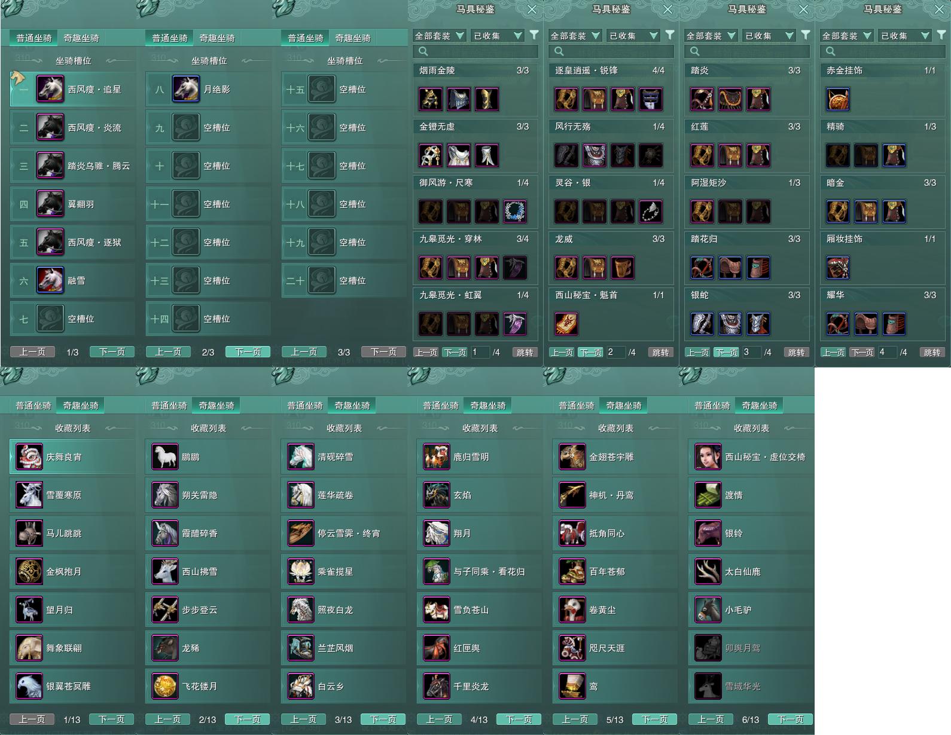Click the 照夜白龙 horse icon

(x=301, y=610)
